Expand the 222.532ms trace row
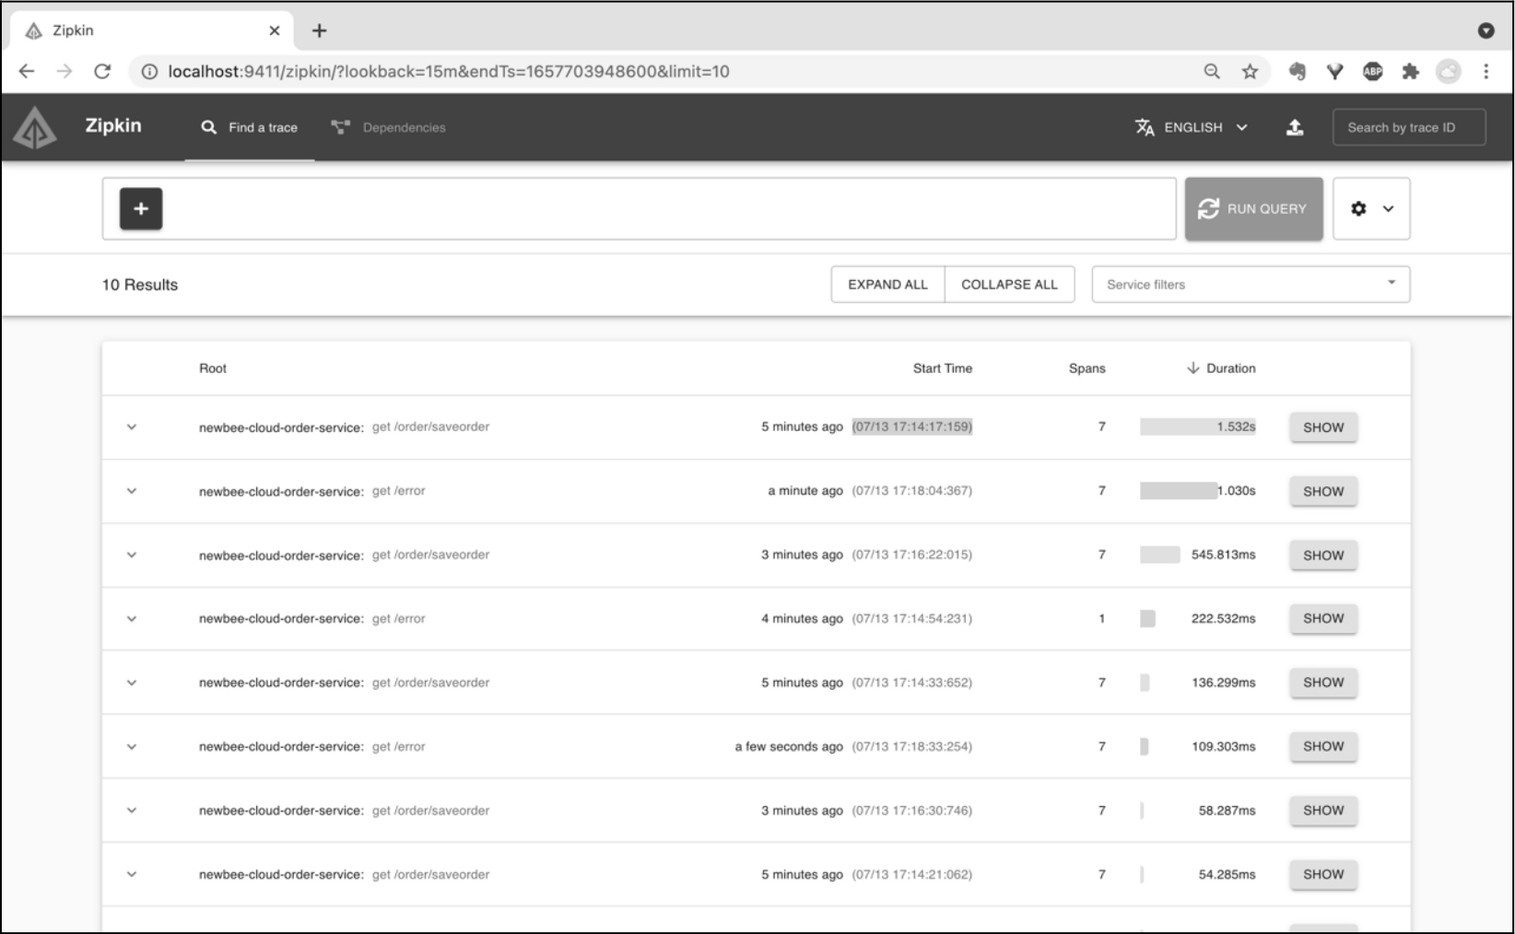 [132, 619]
